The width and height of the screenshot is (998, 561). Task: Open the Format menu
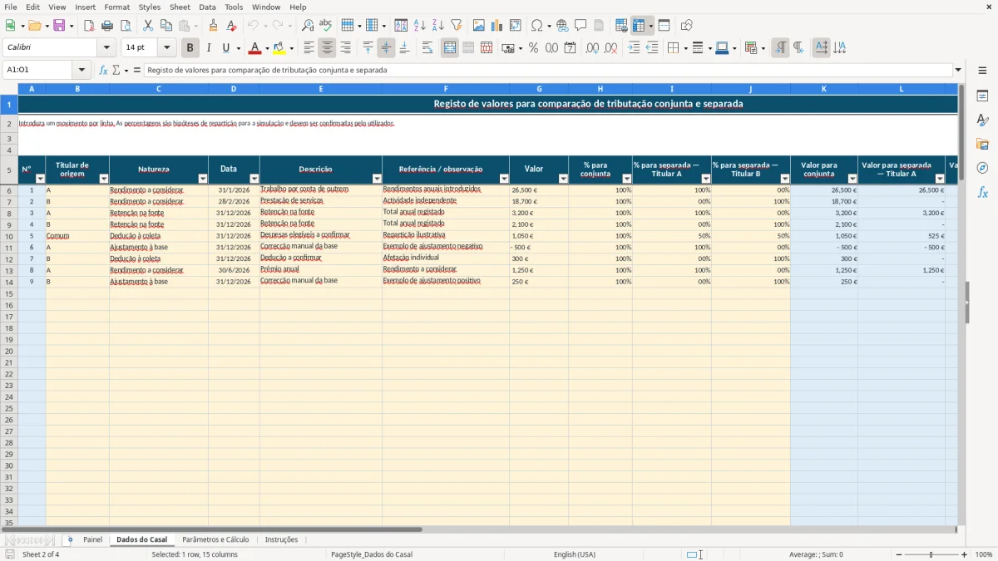116,7
